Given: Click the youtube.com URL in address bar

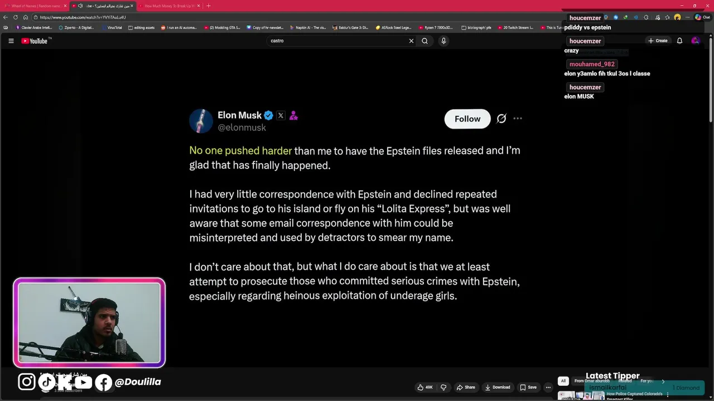Looking at the screenshot, I should [x=83, y=17].
